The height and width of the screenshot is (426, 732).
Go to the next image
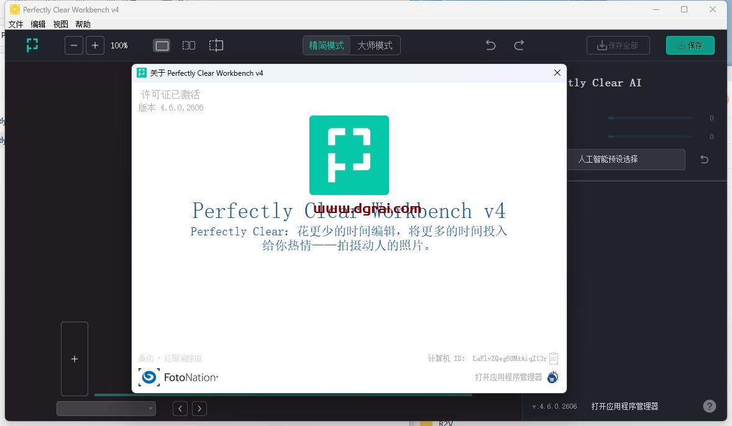point(199,409)
